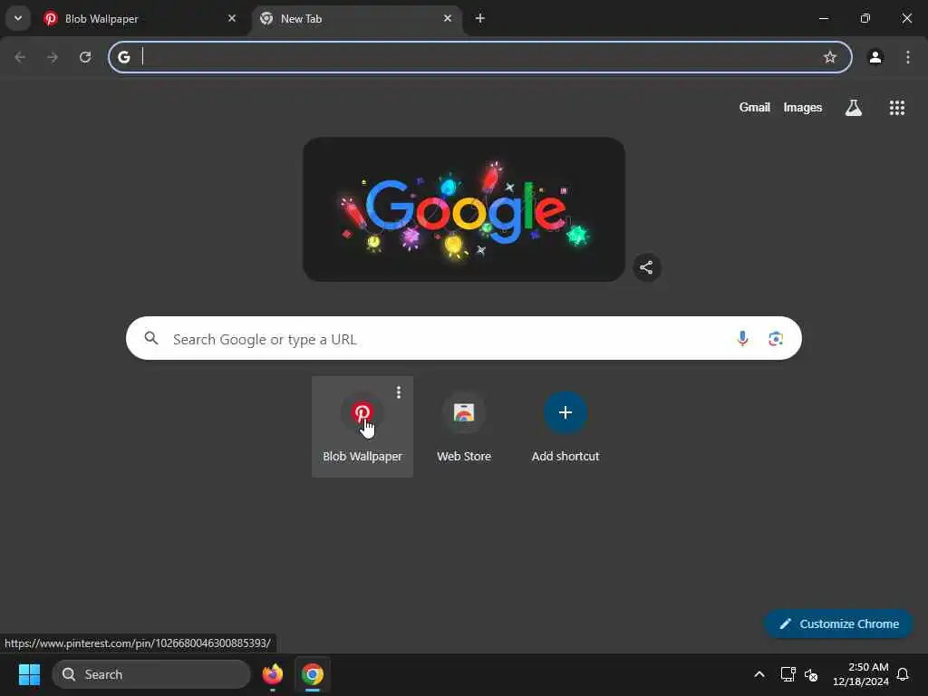This screenshot has width=928, height=696.
Task: Click the Add shortcut label
Action: point(565,457)
